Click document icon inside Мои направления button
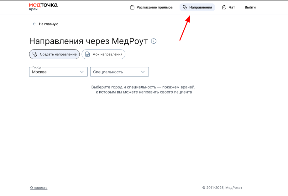Screen dimensions: 288x196 [x=88, y=54]
